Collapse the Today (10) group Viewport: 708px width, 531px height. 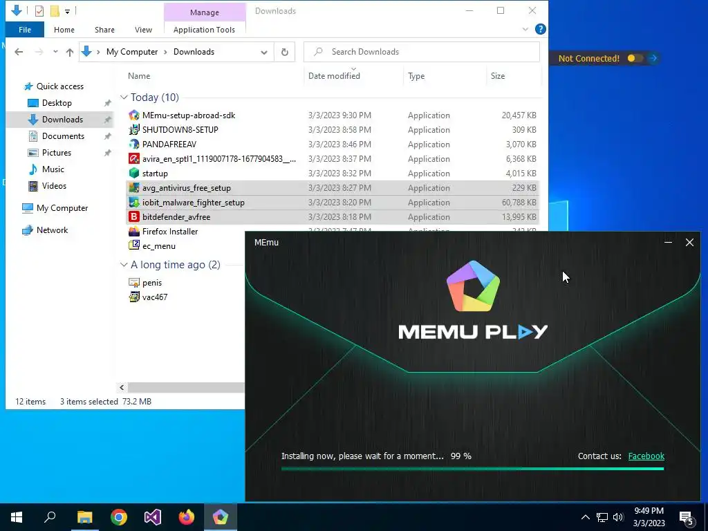coord(124,97)
